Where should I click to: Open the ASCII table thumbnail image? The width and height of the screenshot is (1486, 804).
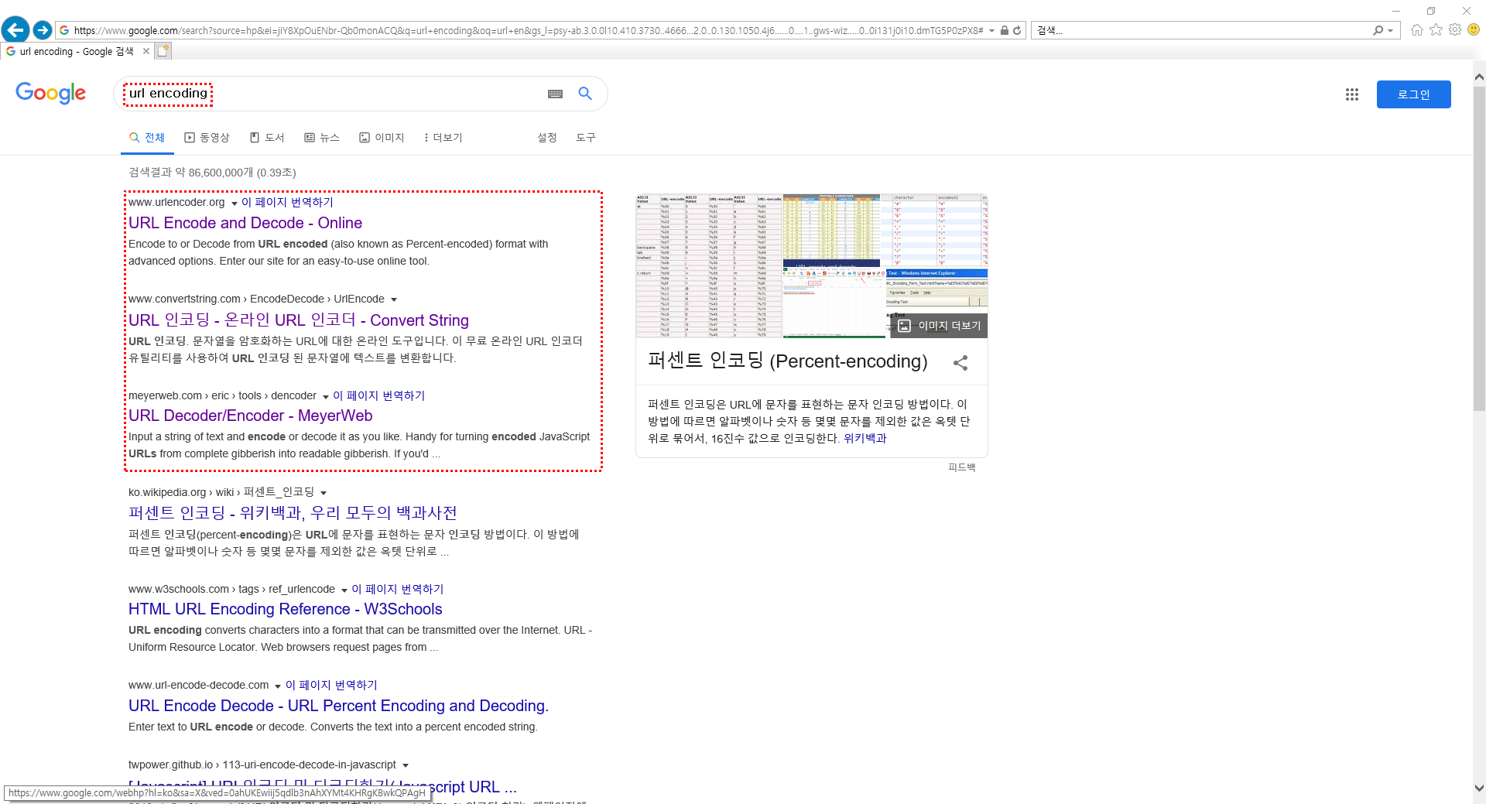tap(709, 266)
